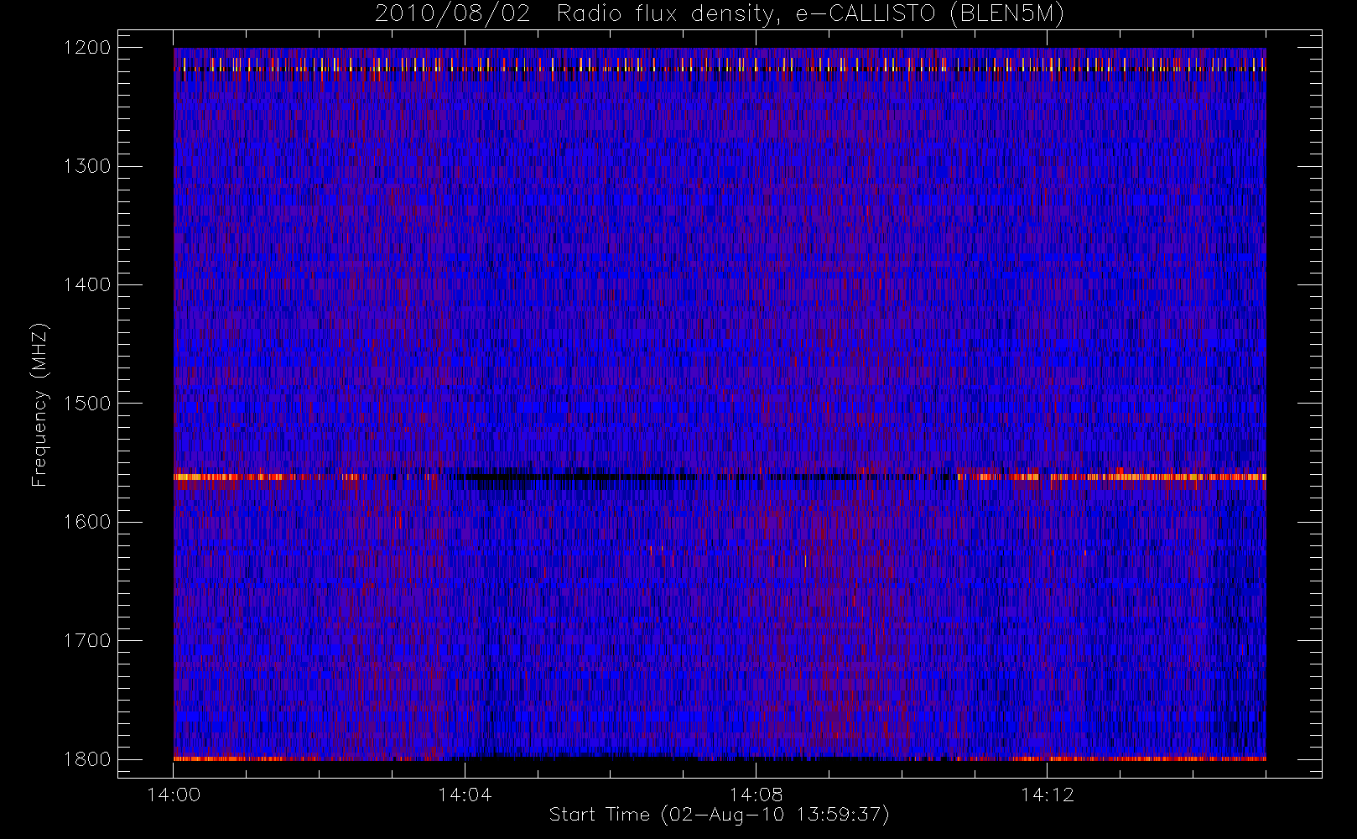1357x839 pixels.
Task: Click the 1600 frequency tick label
Action: point(88,522)
